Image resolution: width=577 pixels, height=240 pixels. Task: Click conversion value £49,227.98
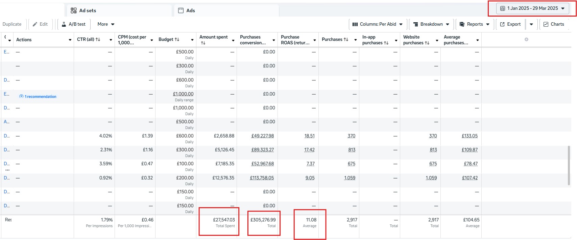point(262,136)
